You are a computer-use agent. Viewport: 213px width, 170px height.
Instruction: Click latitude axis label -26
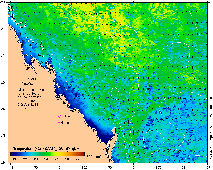pyautogui.click(x=2, y=162)
